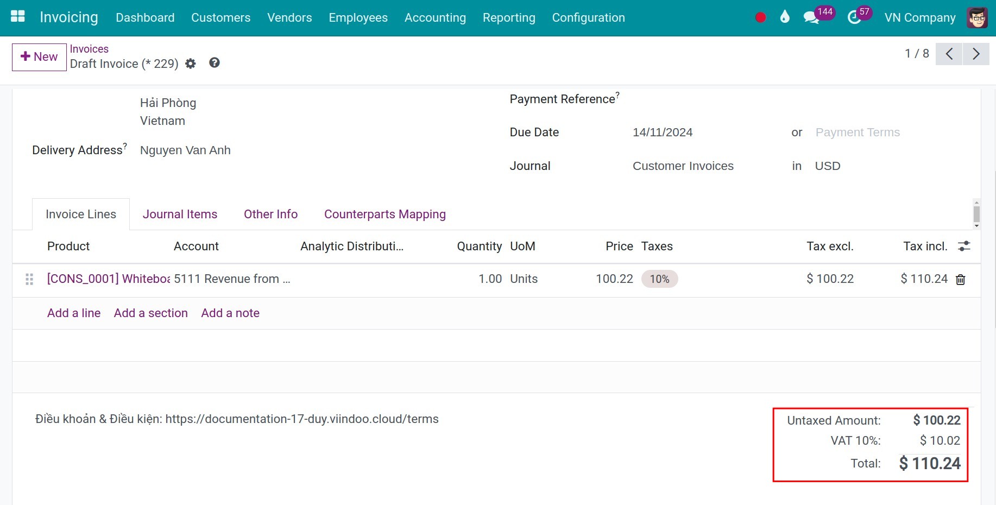996x505 pixels.
Task: Open optional columns settings icon
Action: tap(964, 246)
